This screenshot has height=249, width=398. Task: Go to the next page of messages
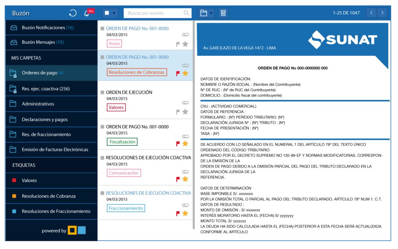coord(382,13)
